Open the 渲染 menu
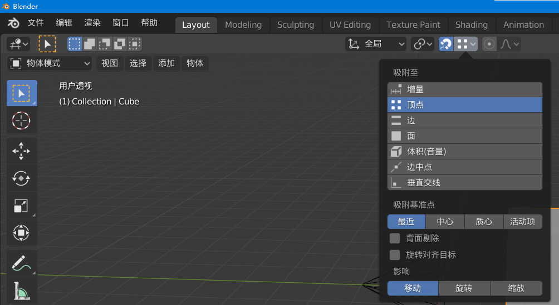This screenshot has width=559, height=305. point(92,23)
